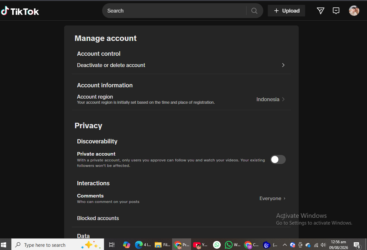This screenshot has height=250, width=367.
Task: Open the taskbar clock and date
Action: 338,245
